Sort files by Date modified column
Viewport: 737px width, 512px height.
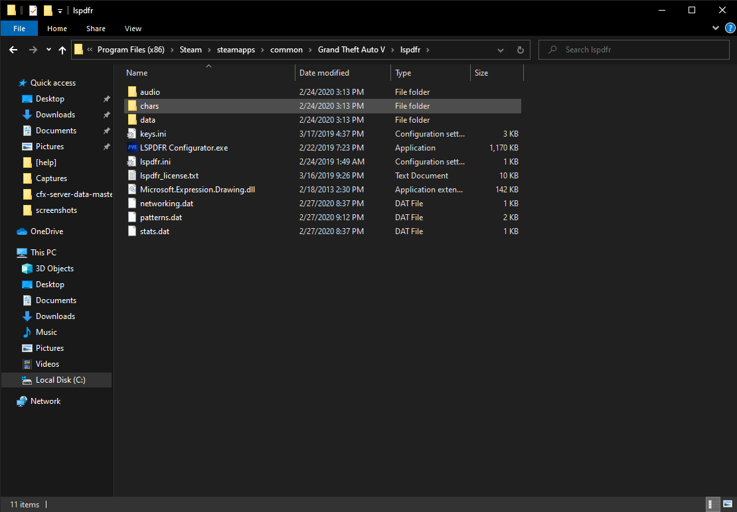(324, 73)
